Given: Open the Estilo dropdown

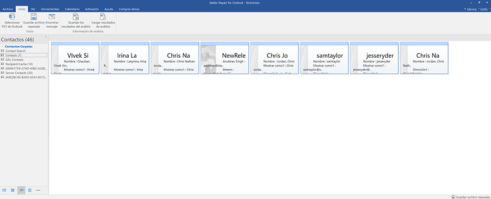Looking at the screenshot, I should (x=484, y=9).
